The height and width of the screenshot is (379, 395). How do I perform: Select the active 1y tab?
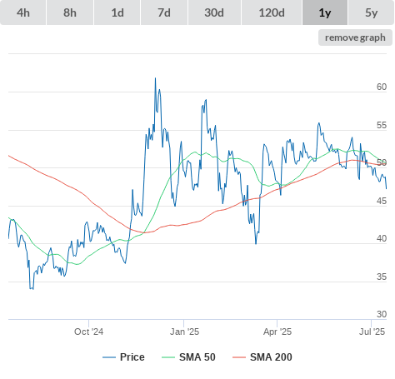[325, 12]
